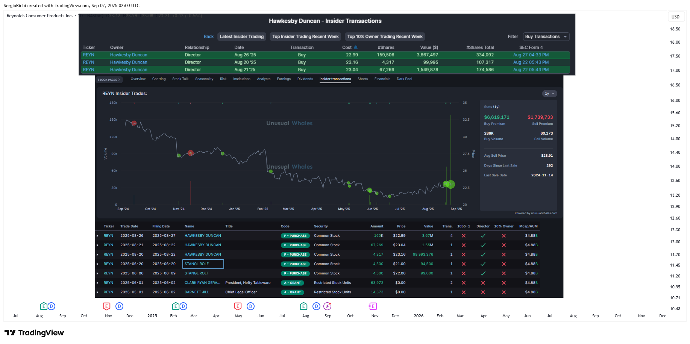The width and height of the screenshot is (690, 344).
Task: Click the red sell bubble near November 2024
Action: pos(191,153)
